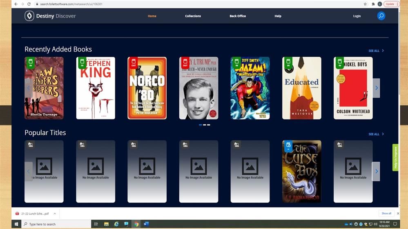This screenshot has height=229, width=408.
Task: Click Show all downloads
Action: pyautogui.click(x=386, y=213)
